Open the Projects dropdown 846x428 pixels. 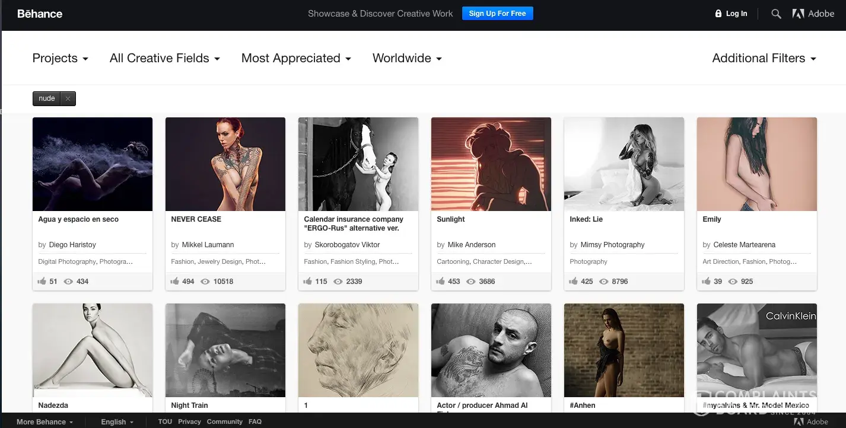click(61, 58)
